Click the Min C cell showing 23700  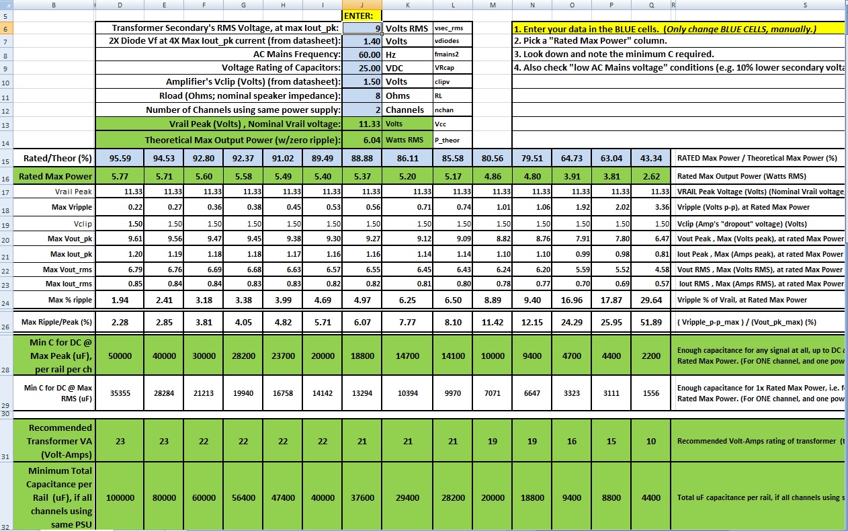pos(283,356)
